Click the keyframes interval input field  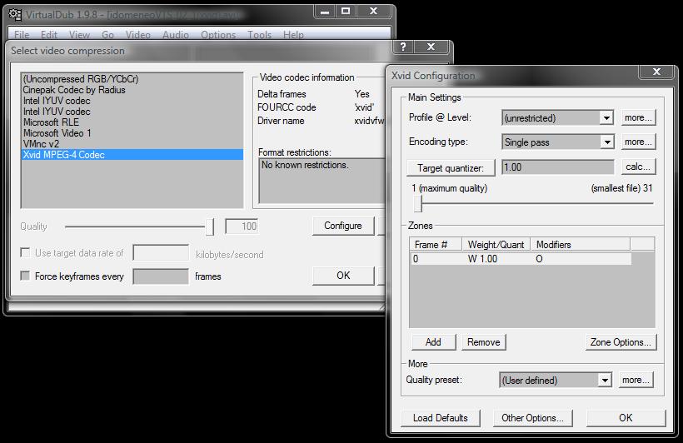tap(161, 276)
